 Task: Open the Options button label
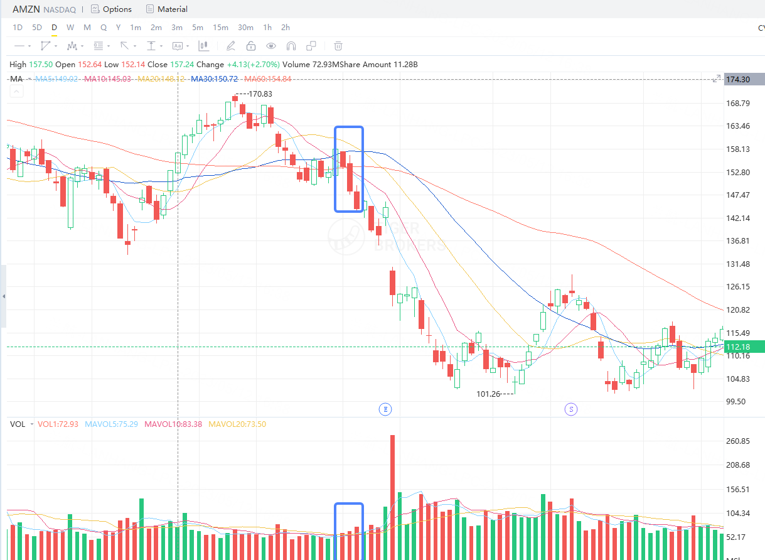[x=117, y=9]
